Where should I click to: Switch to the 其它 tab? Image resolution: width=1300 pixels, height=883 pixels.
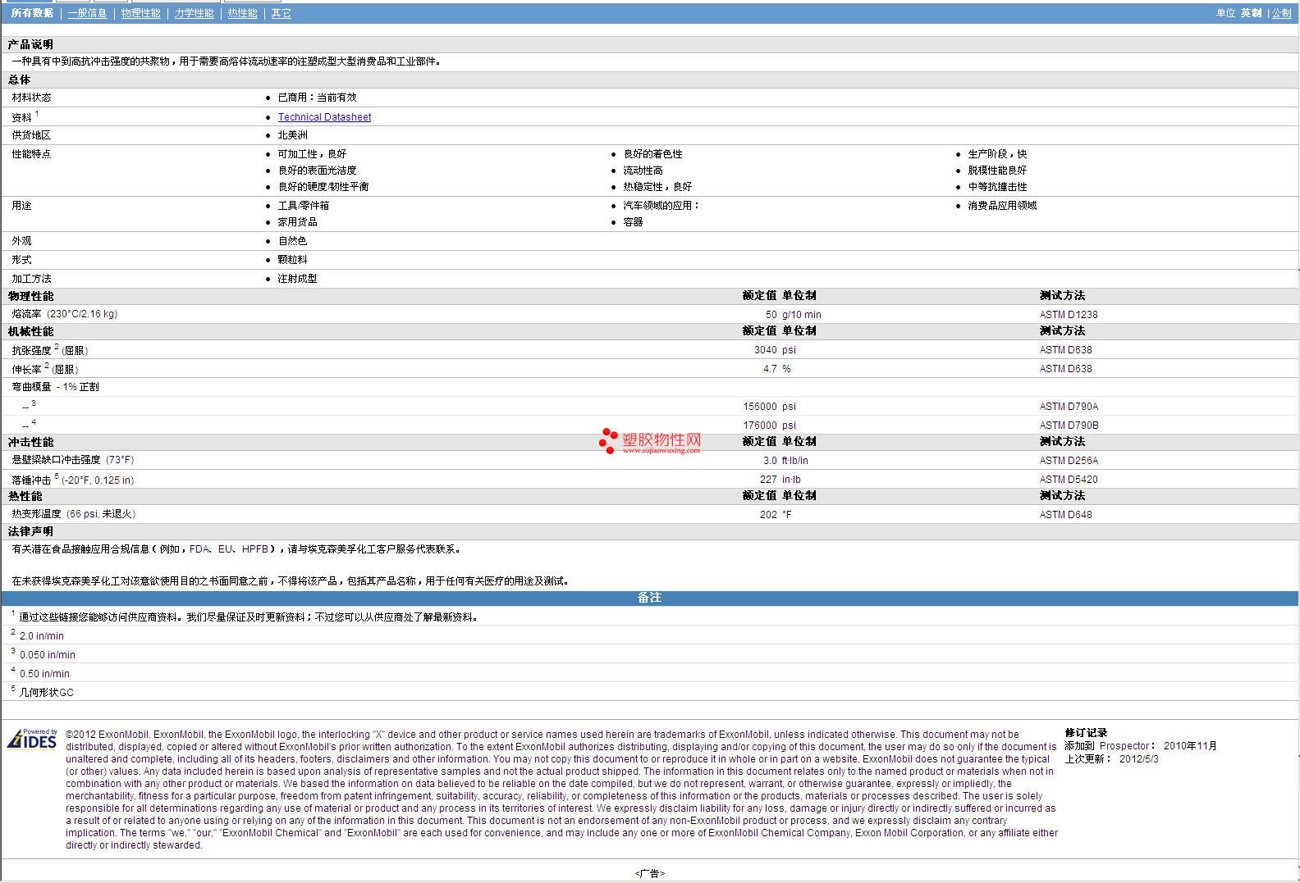click(x=281, y=13)
